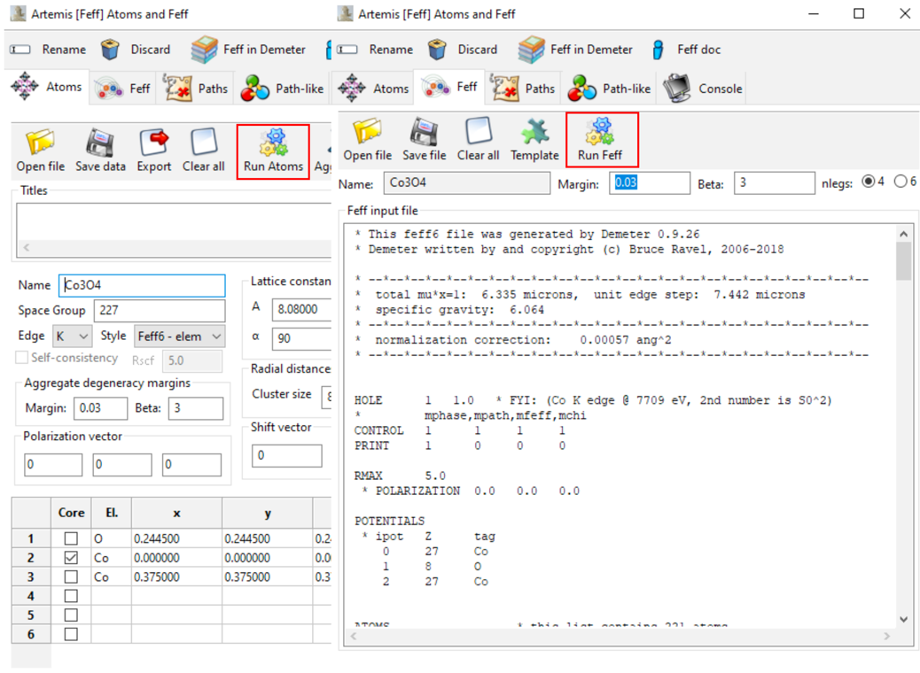This screenshot has height=673, width=920.
Task: Tick Core checkbox in empty row 6
Action: coord(71,634)
